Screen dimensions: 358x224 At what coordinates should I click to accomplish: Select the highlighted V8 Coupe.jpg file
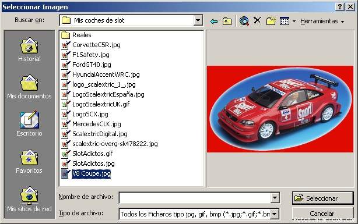92,174
